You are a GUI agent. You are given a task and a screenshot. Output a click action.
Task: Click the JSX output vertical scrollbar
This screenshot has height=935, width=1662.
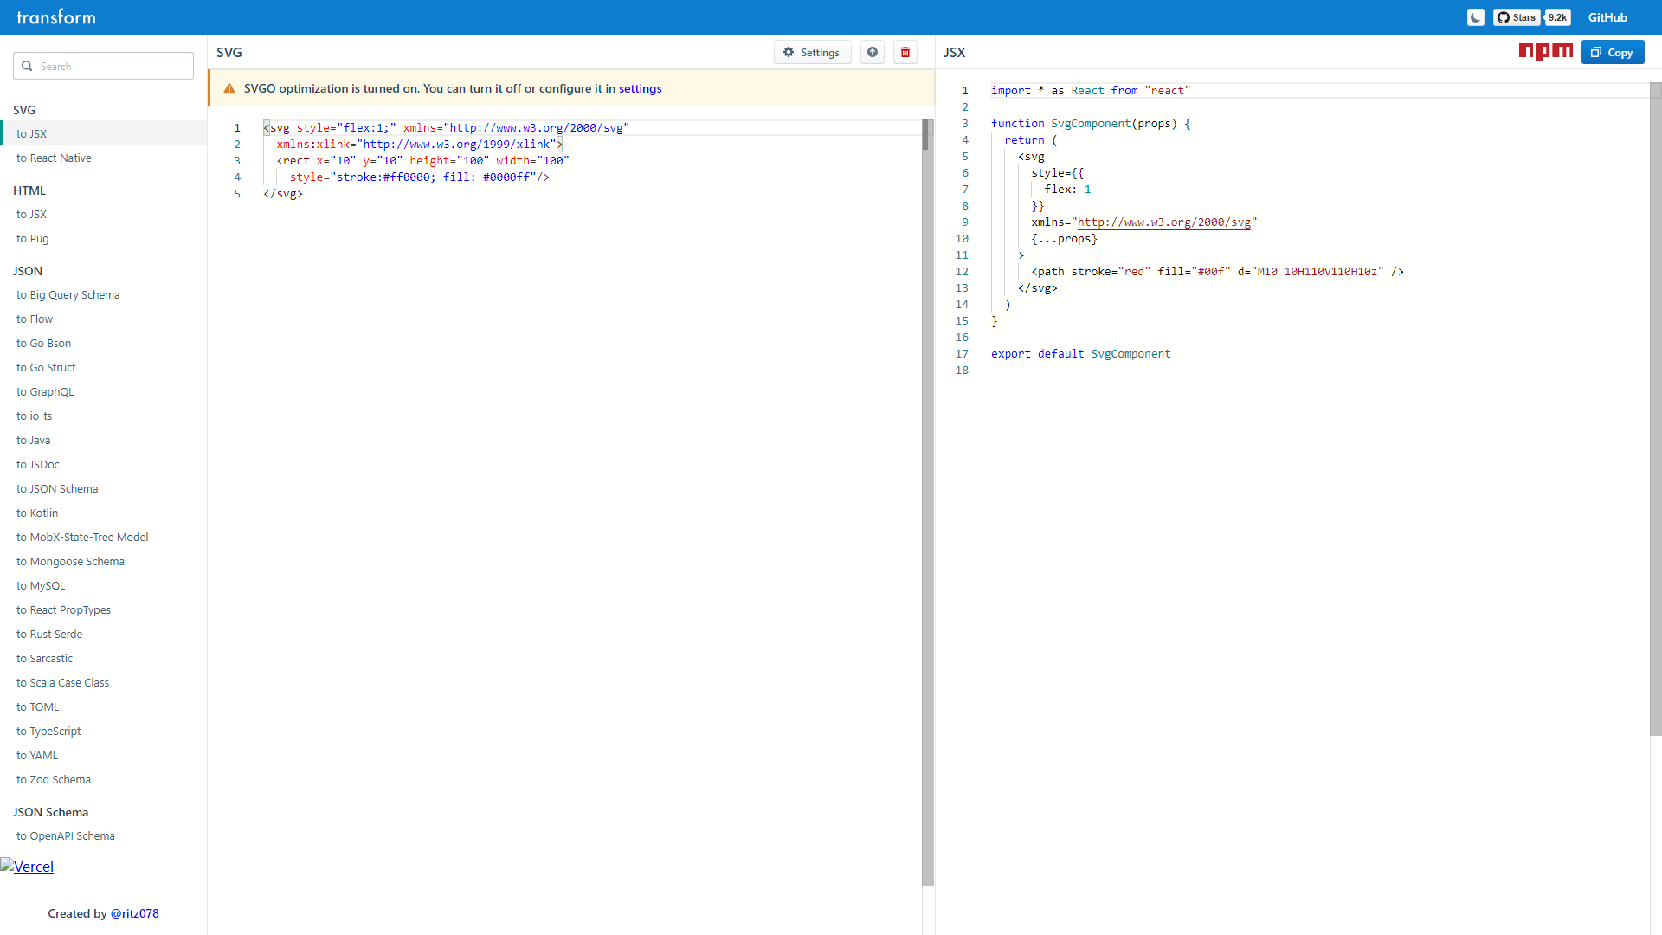[1655, 409]
